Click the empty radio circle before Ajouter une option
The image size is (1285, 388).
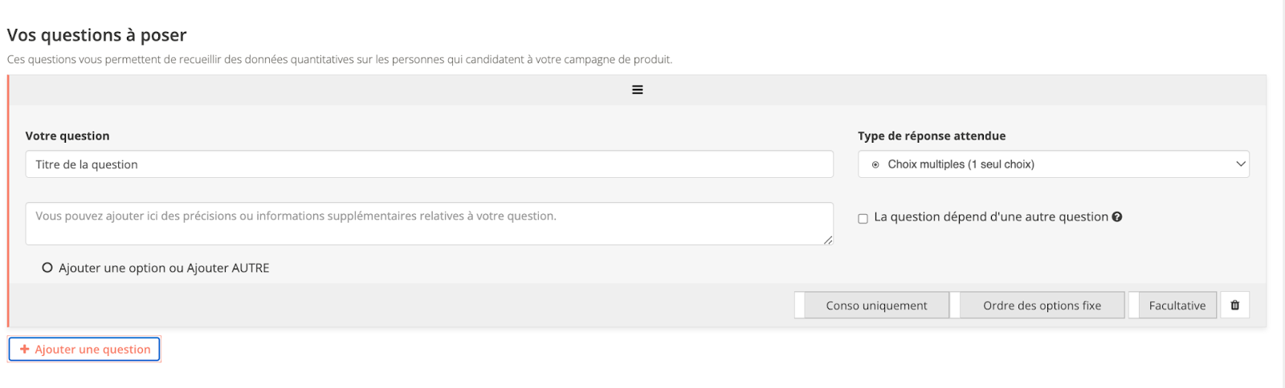point(47,268)
